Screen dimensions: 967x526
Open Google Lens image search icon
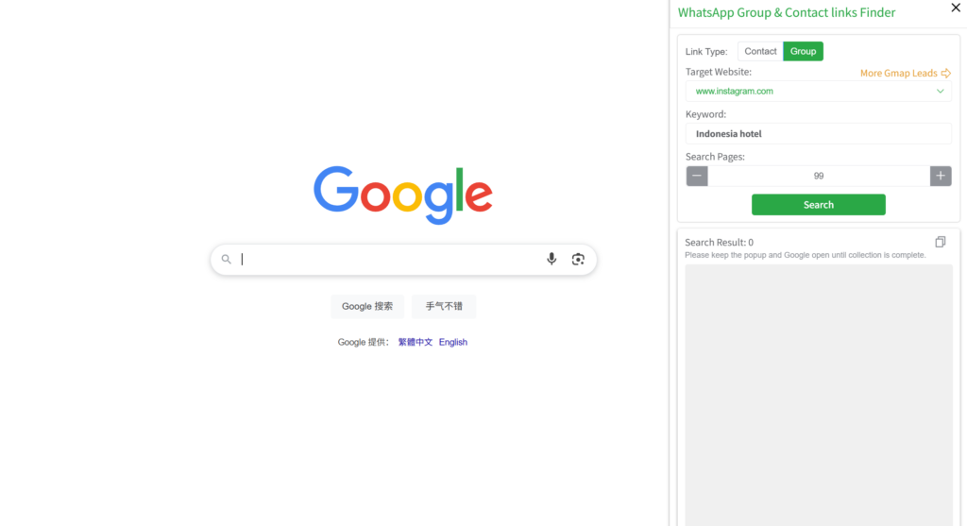point(578,259)
